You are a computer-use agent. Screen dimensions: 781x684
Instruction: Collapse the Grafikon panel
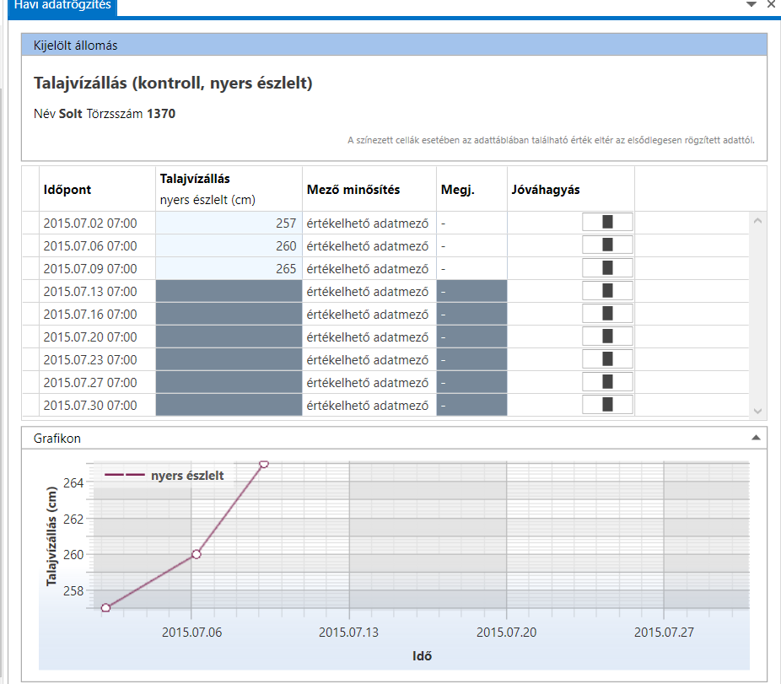pyautogui.click(x=756, y=438)
